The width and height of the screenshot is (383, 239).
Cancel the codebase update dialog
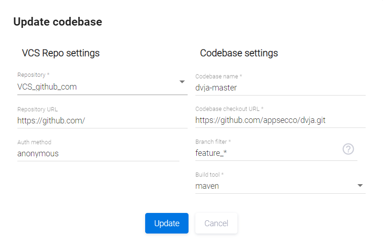216,223
